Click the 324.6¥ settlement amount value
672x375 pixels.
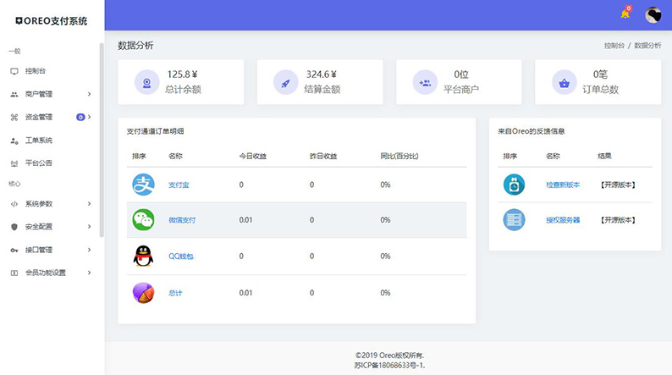(322, 74)
